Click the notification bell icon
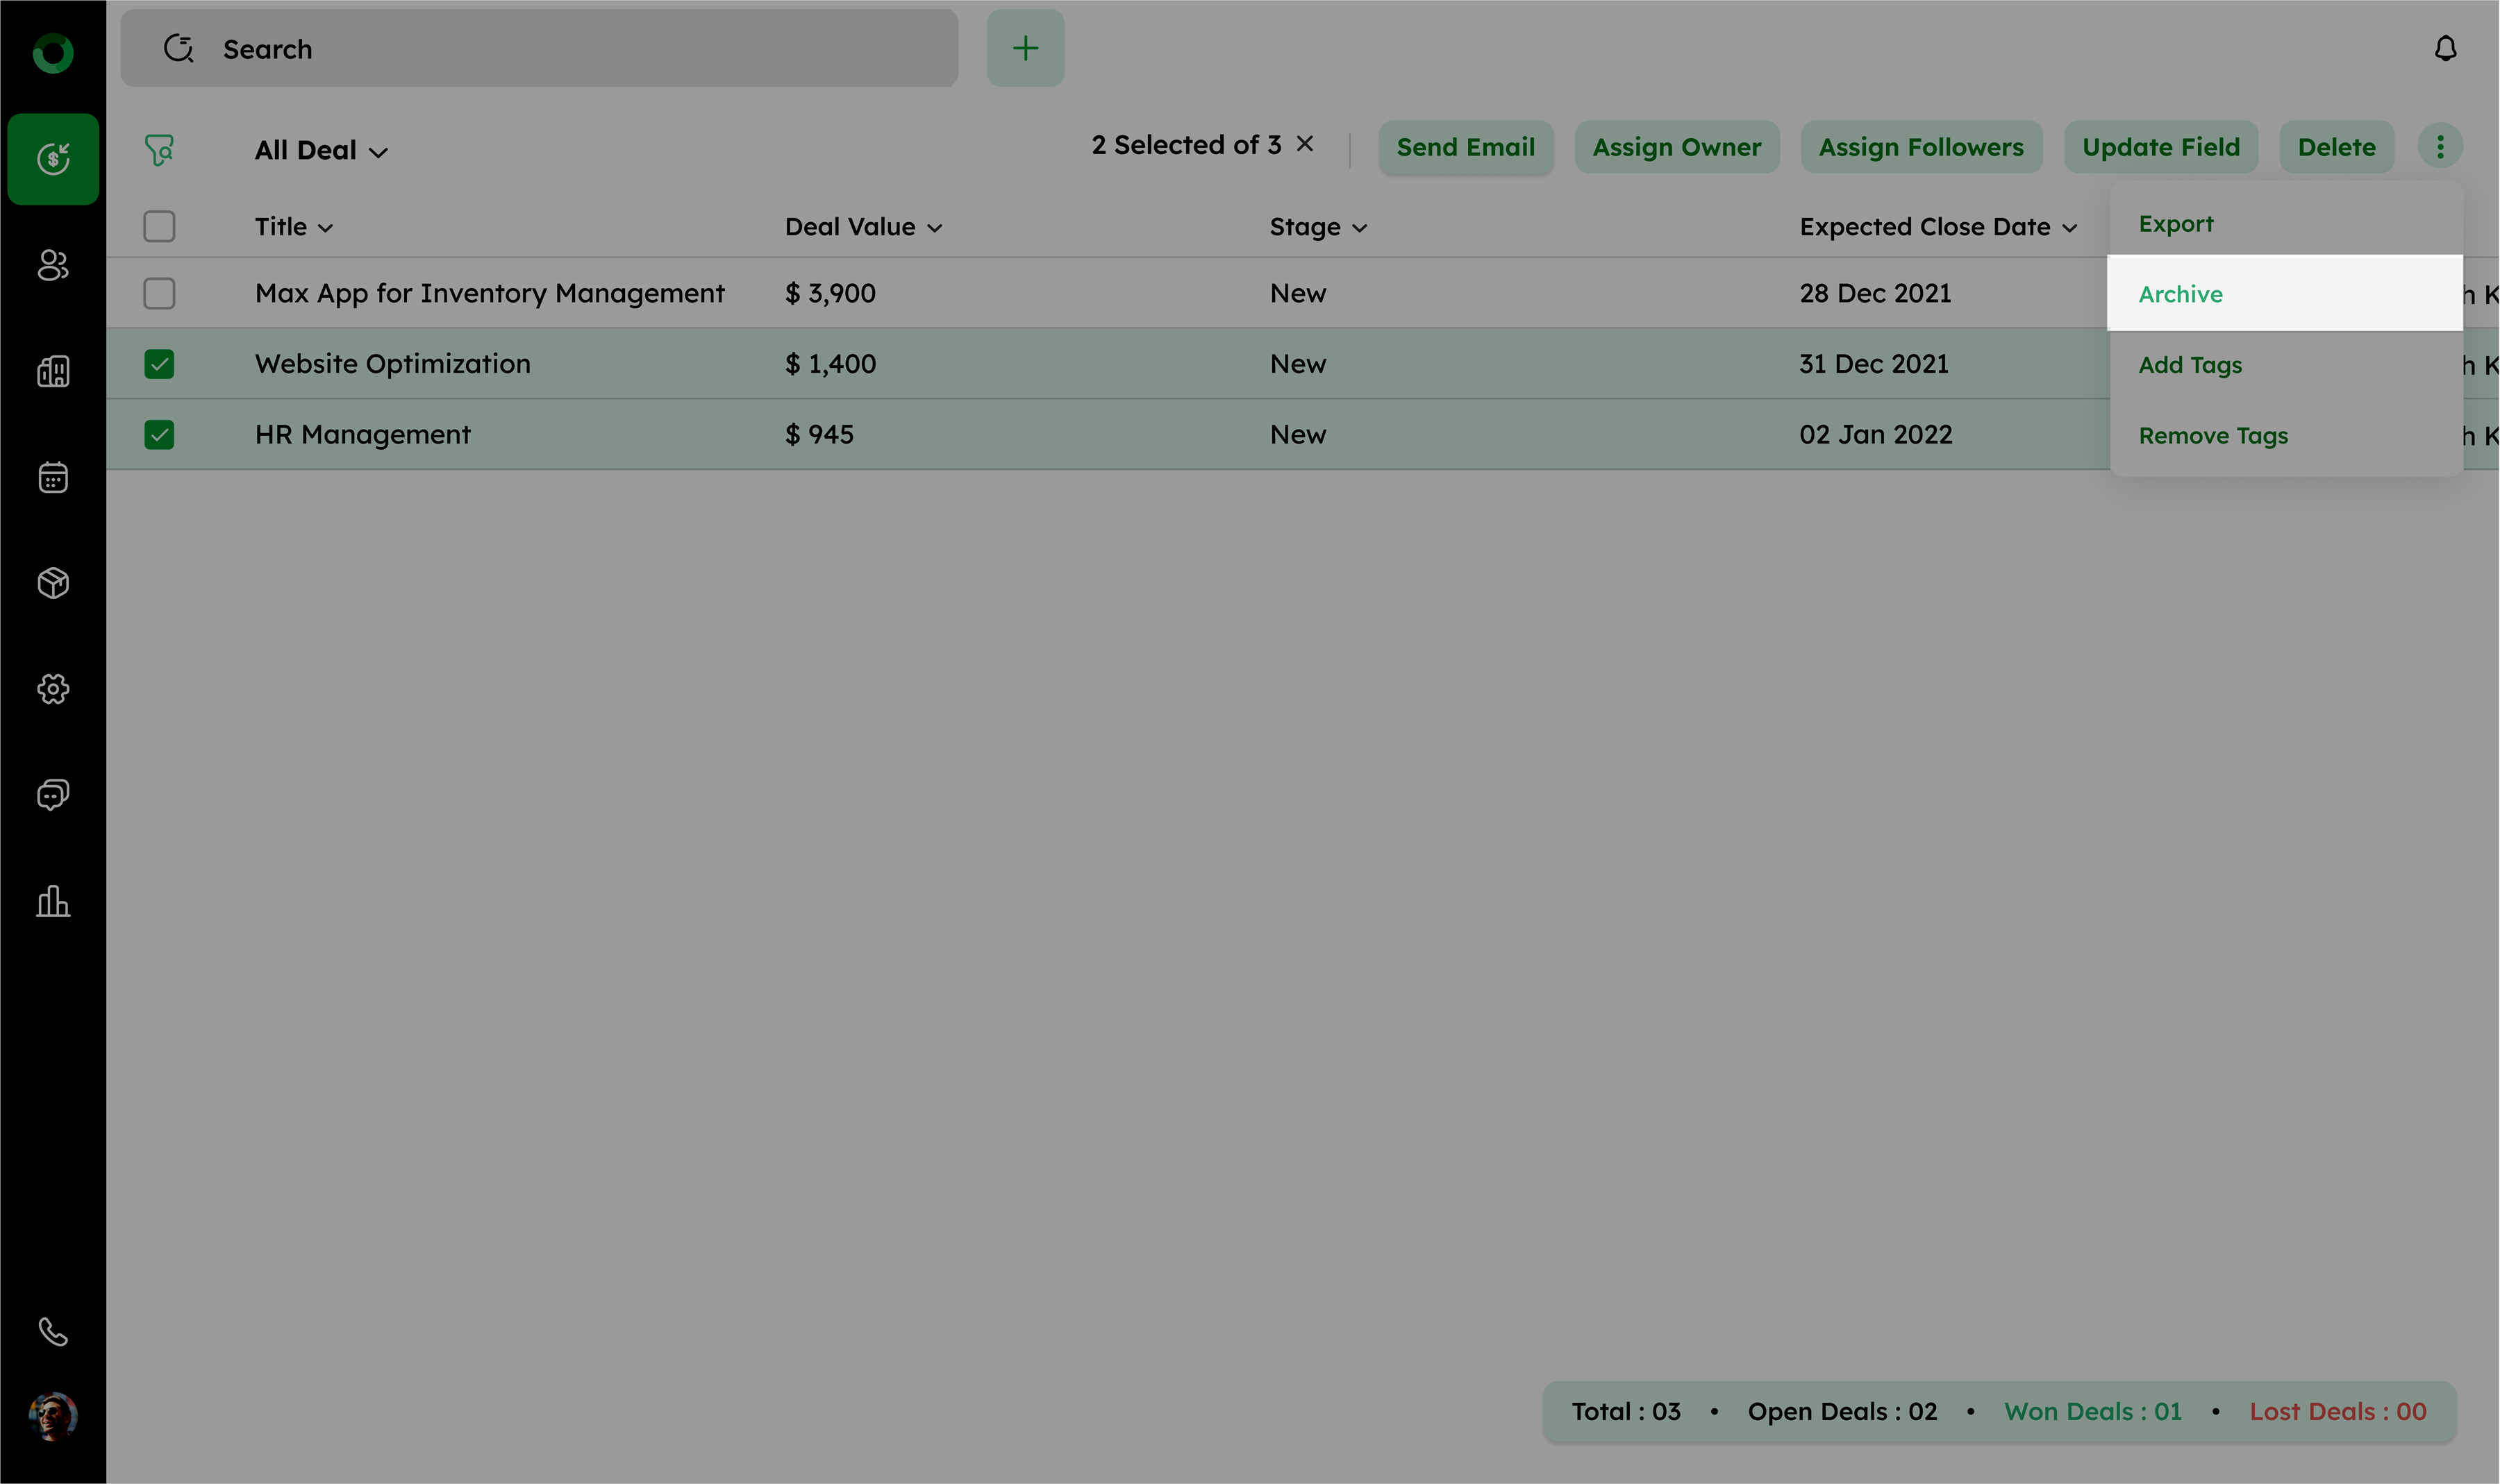The image size is (2500, 1484). pos(2445,49)
